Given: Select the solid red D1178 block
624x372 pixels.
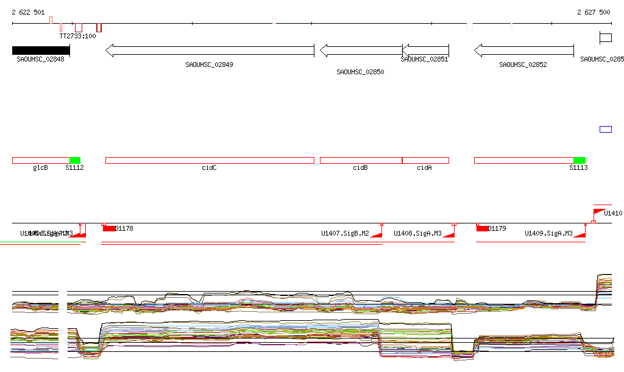Looking at the screenshot, I should (x=109, y=228).
